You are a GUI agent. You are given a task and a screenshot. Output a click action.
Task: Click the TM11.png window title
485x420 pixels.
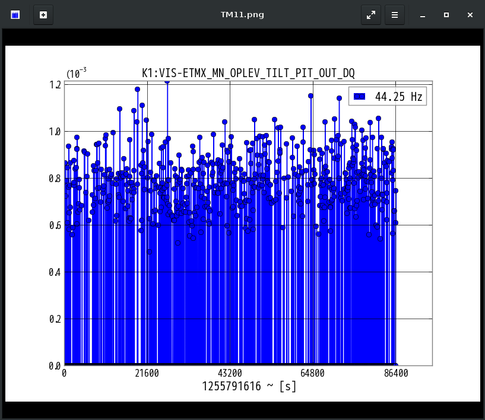tap(242, 15)
